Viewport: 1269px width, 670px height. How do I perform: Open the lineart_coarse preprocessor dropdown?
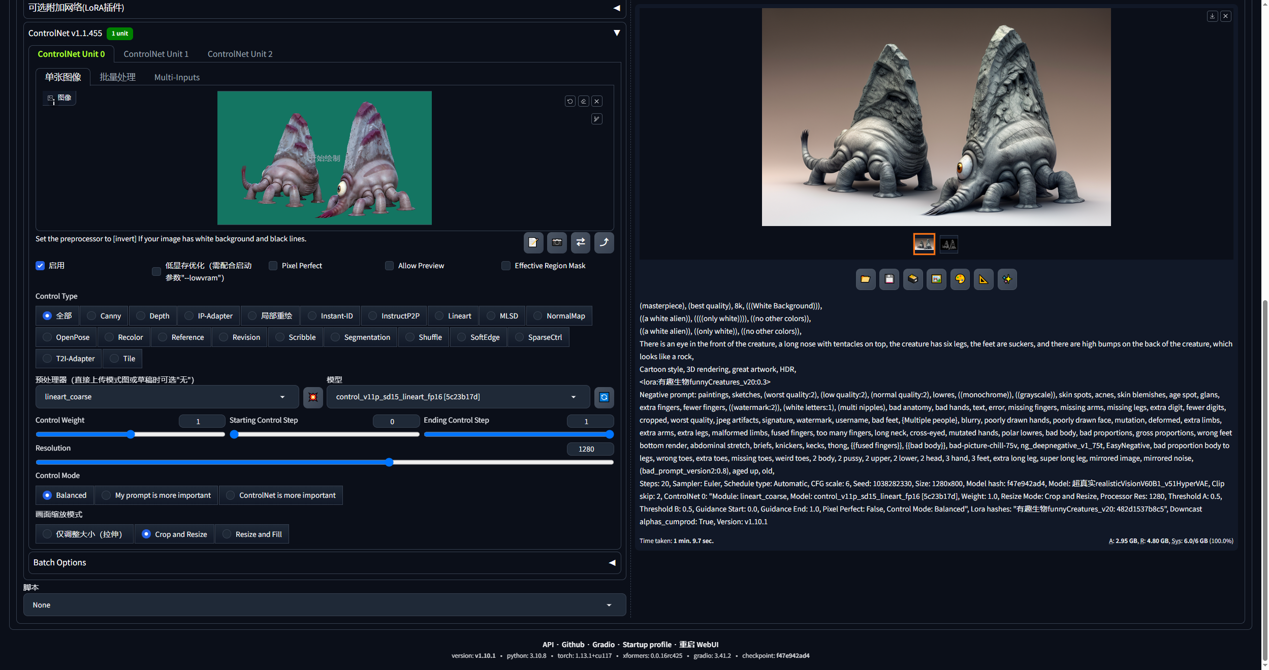[x=167, y=397]
